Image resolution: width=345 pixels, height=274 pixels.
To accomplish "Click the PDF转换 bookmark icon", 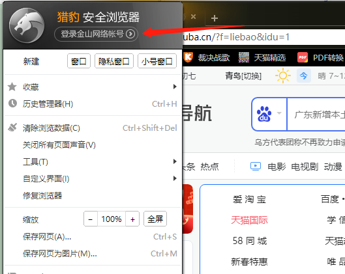I will point(303,57).
